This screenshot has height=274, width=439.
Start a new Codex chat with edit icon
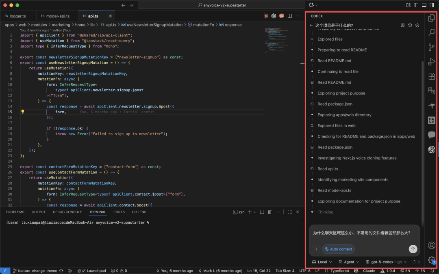[x=402, y=25]
